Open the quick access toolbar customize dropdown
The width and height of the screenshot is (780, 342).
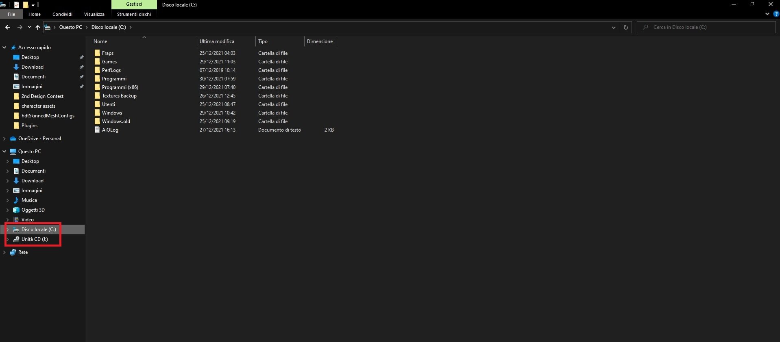tap(33, 5)
